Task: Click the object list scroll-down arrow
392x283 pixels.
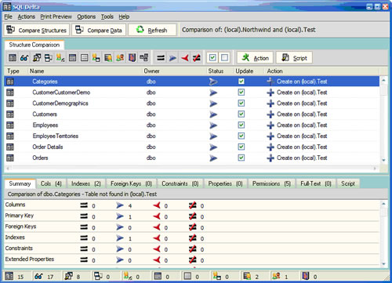Action: point(383,160)
